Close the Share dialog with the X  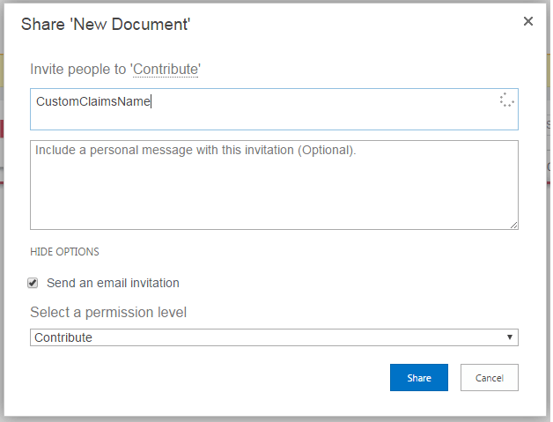coord(528,21)
